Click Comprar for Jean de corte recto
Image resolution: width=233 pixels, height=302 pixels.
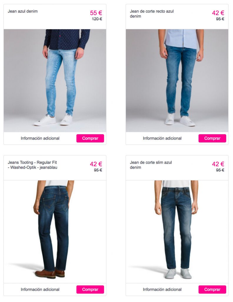click(x=212, y=138)
